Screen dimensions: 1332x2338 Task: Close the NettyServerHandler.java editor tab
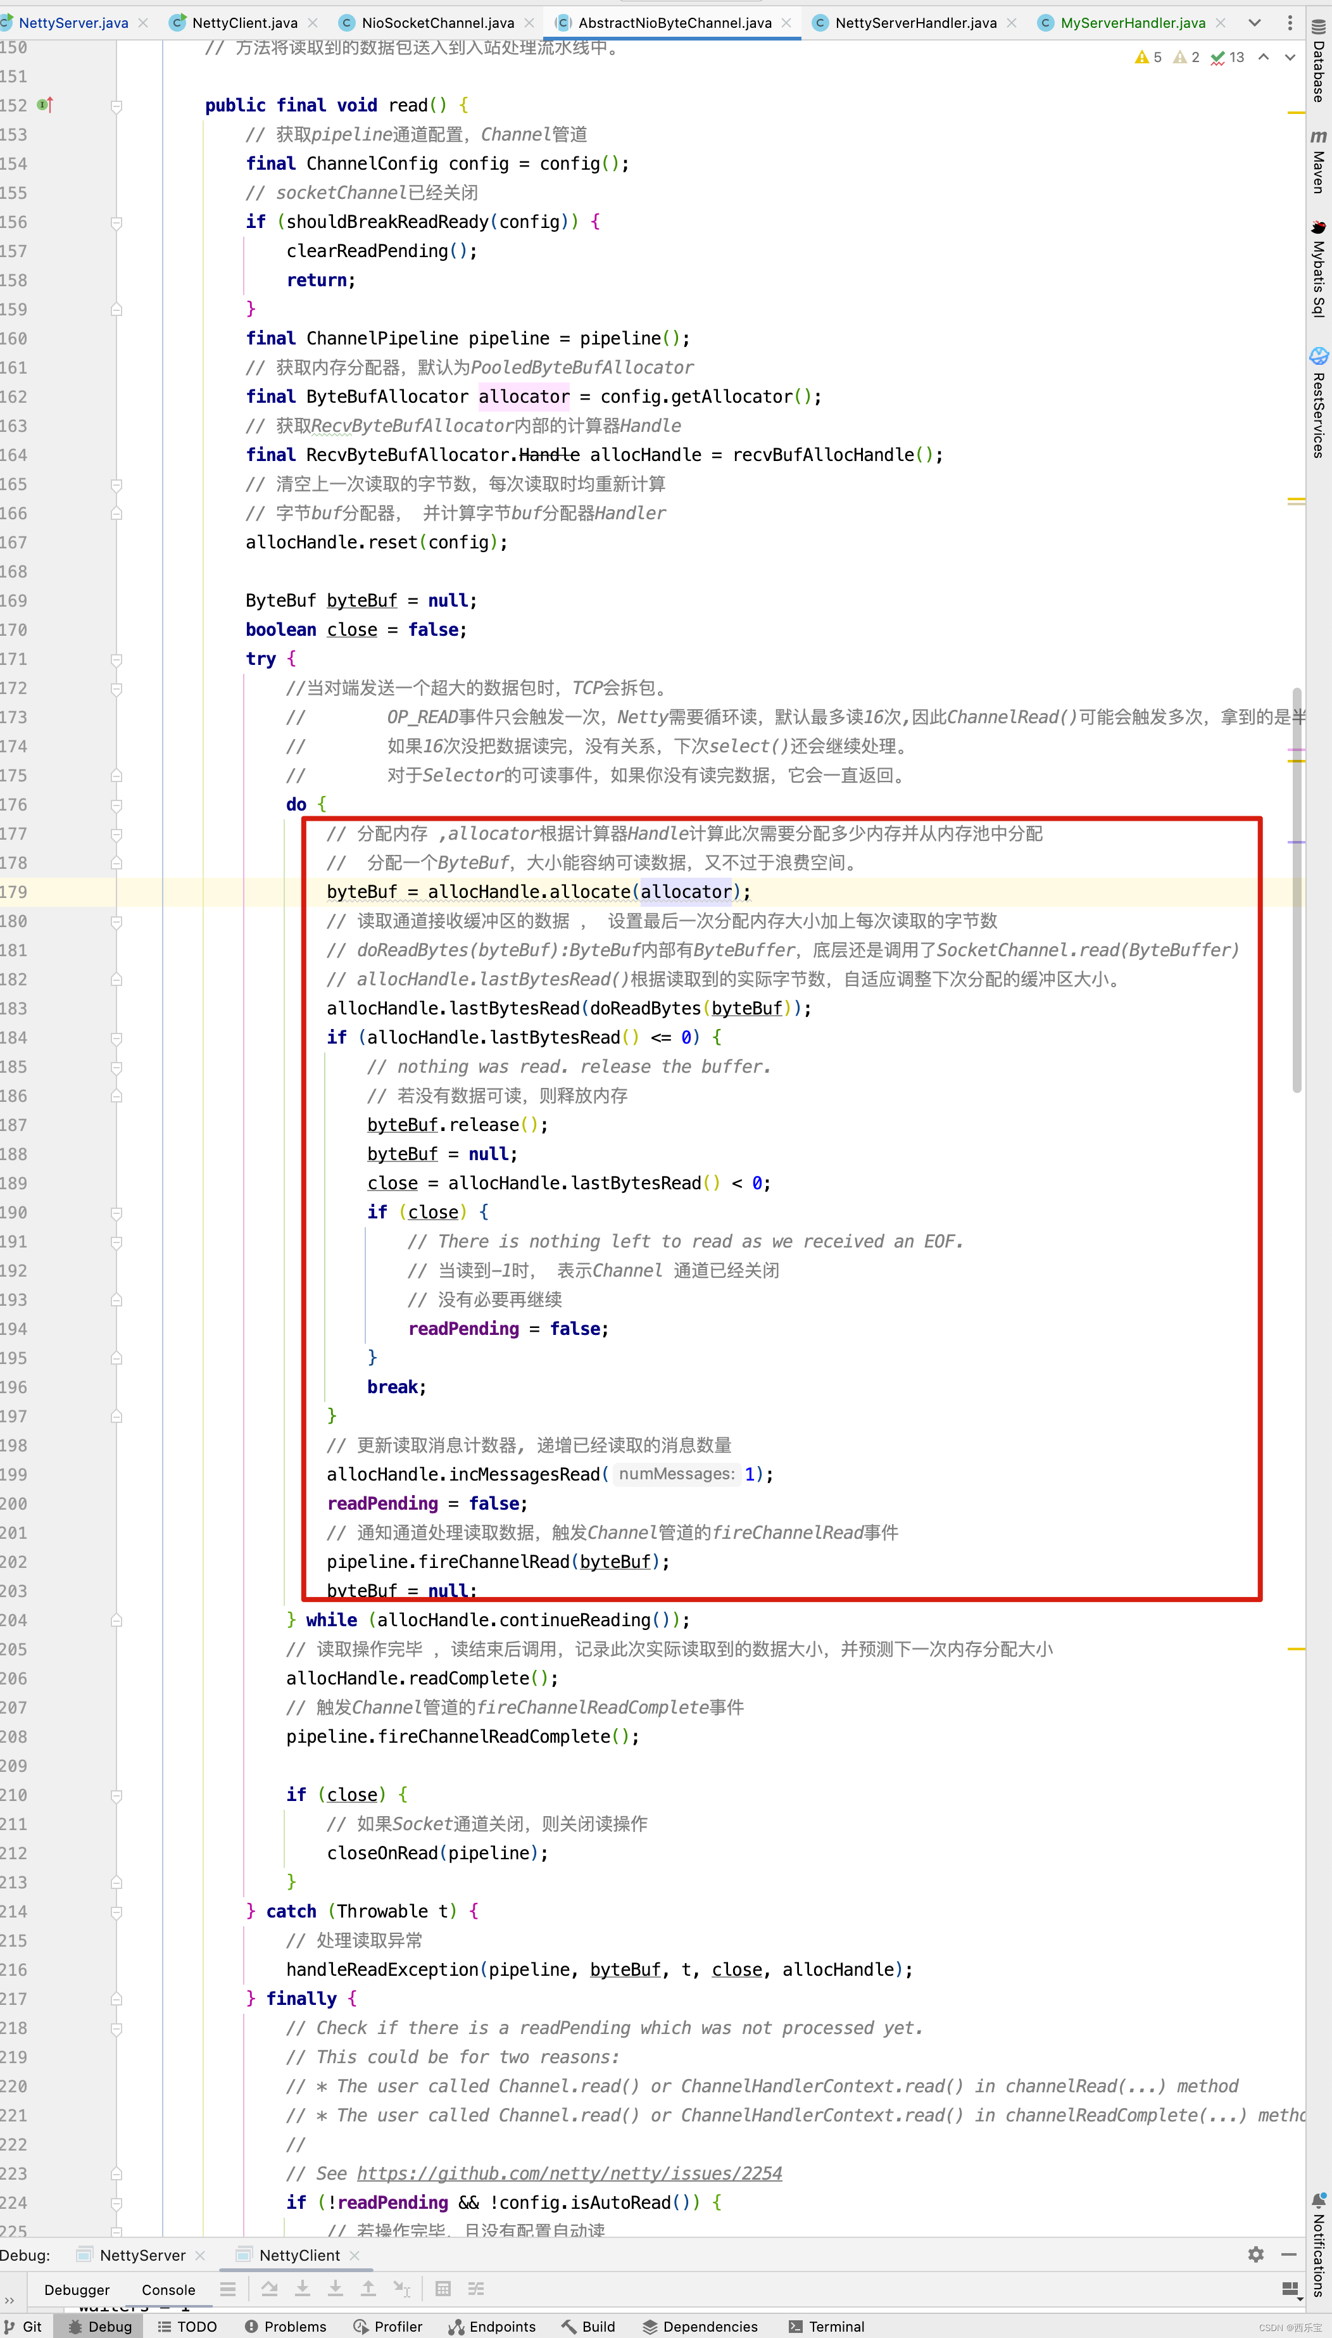pos(1012,22)
